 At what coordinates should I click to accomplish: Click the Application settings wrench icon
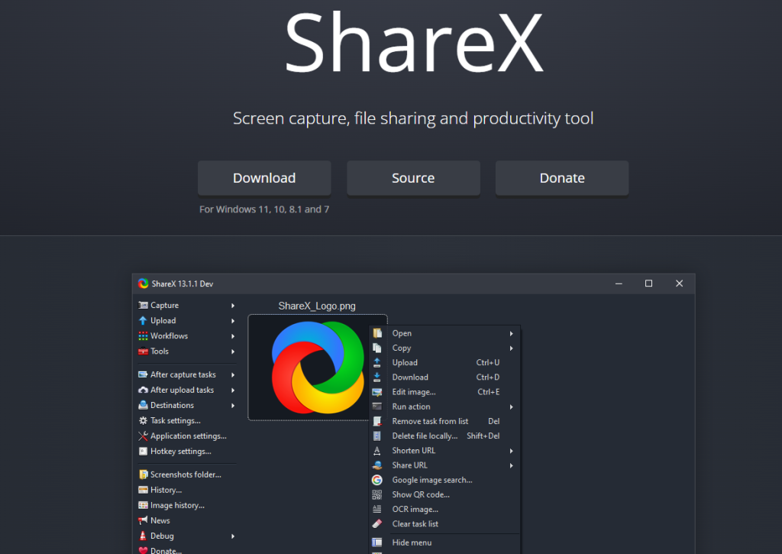tap(143, 436)
